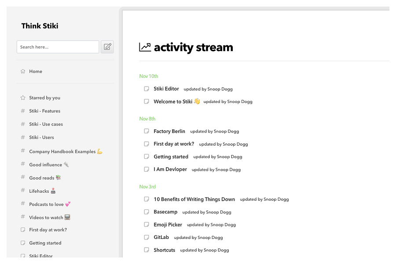Click the Home house icon
The width and height of the screenshot is (396, 264).
click(23, 71)
